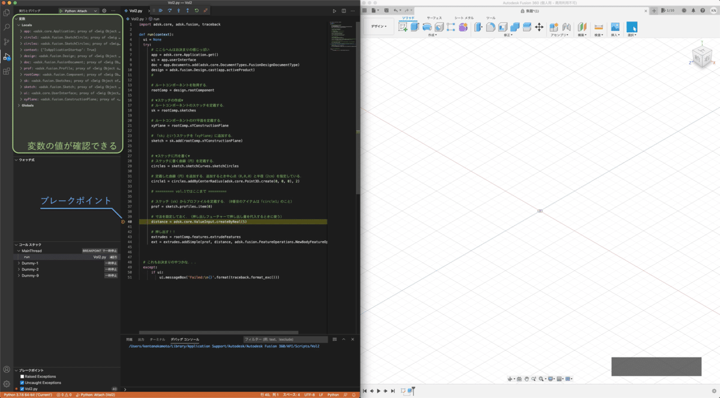
Task: Switch to the サーフェス tab in Fusion 360
Action: (434, 18)
